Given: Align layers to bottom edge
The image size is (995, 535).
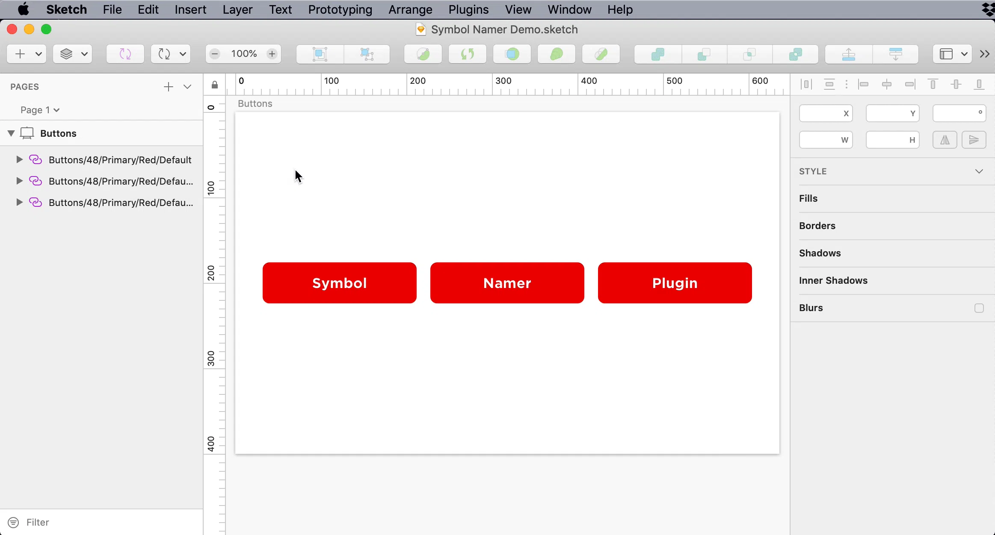Looking at the screenshot, I should [x=979, y=85].
